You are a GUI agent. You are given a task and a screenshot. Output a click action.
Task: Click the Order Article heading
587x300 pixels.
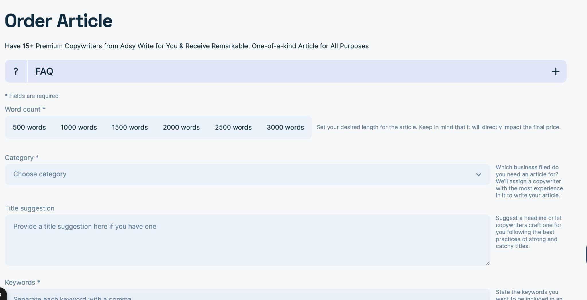pyautogui.click(x=59, y=21)
